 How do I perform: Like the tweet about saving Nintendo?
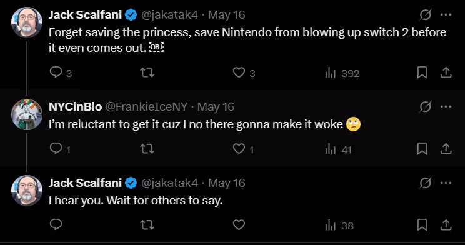[x=244, y=72]
